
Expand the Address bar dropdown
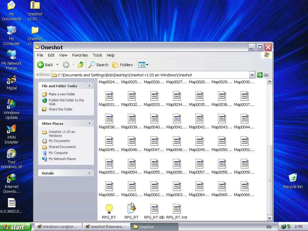tap(252, 75)
